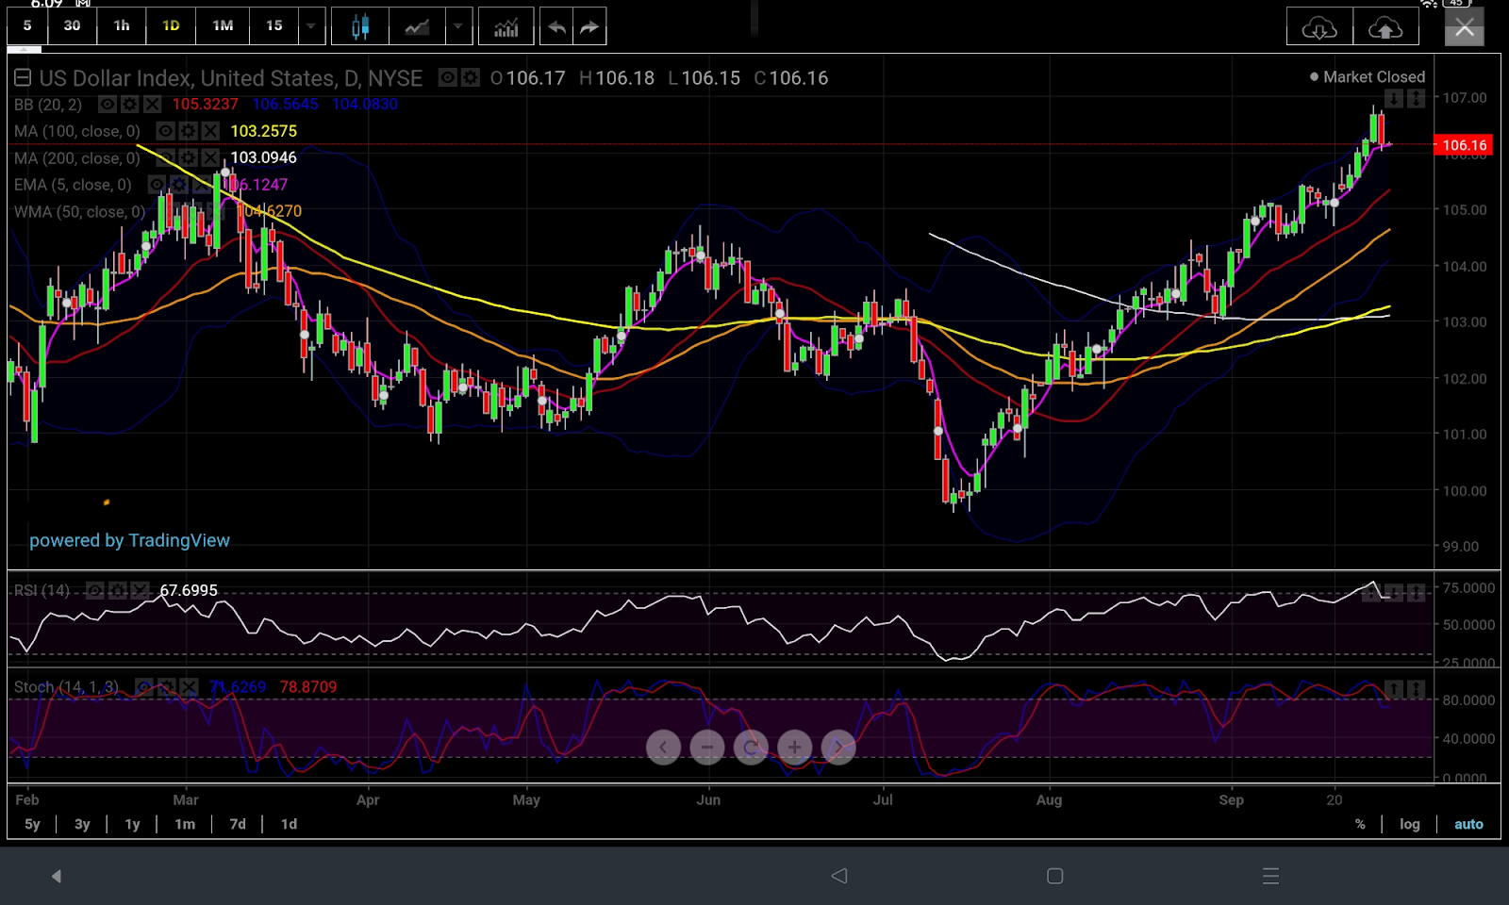Select the 1D interval
The image size is (1509, 905).
coord(171,25)
